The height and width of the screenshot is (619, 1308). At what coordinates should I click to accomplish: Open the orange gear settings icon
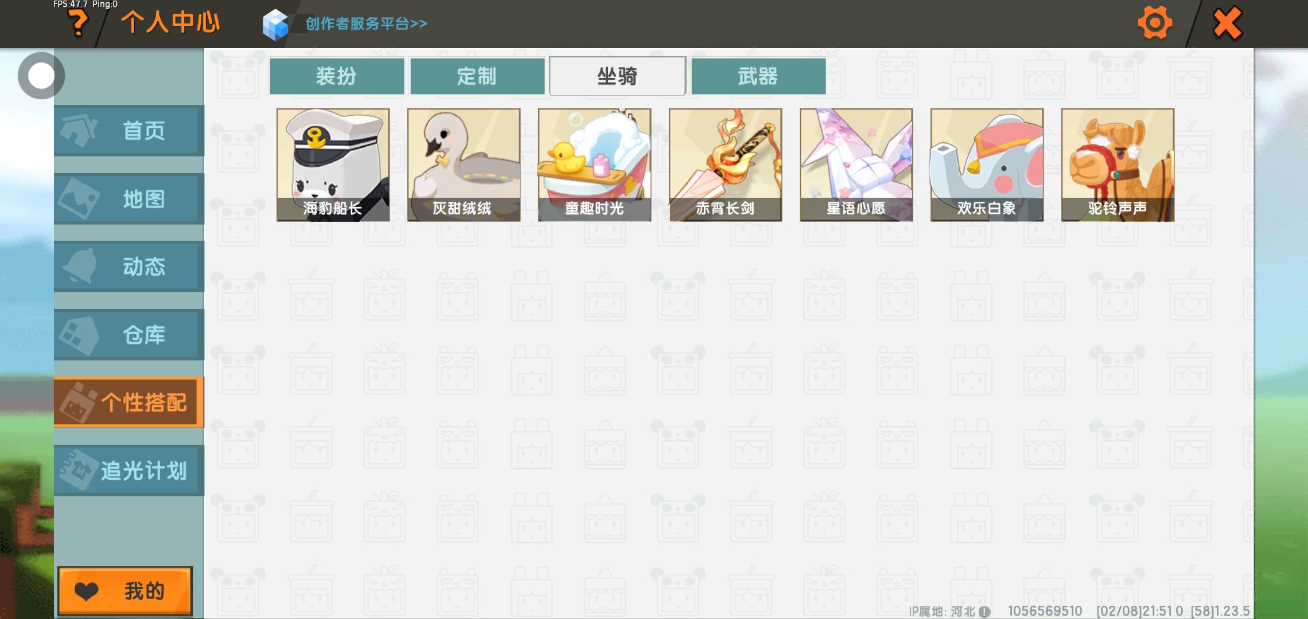pos(1155,23)
